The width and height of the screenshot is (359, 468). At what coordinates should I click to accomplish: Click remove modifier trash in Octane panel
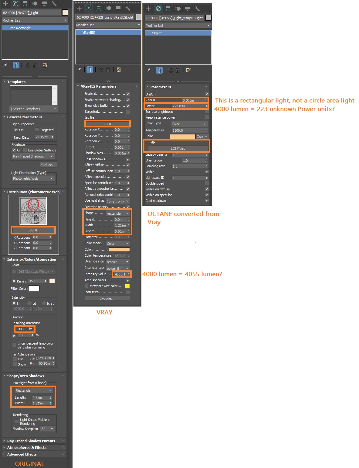pos(177,70)
